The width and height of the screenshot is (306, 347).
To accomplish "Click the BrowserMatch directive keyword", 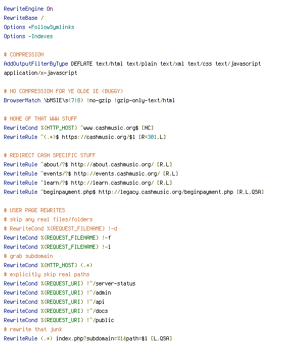I will pos(22,100).
